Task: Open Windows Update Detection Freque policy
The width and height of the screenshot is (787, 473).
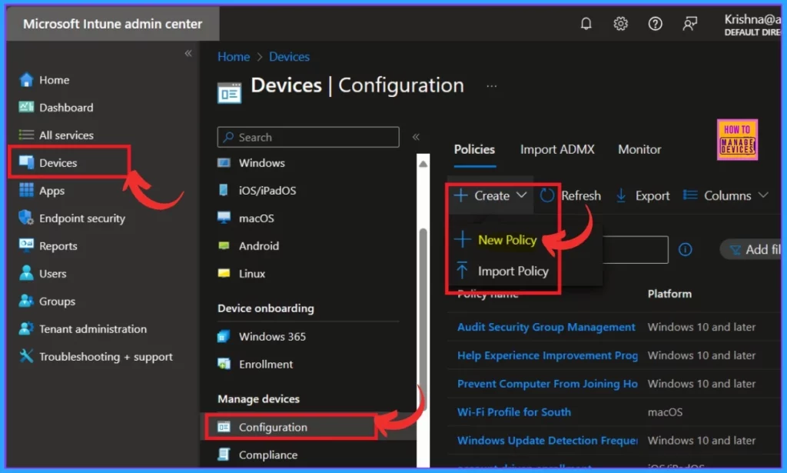Action: point(547,441)
